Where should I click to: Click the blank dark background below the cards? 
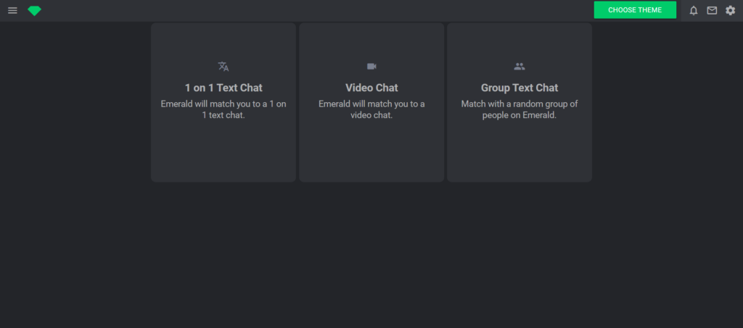[x=371, y=253]
